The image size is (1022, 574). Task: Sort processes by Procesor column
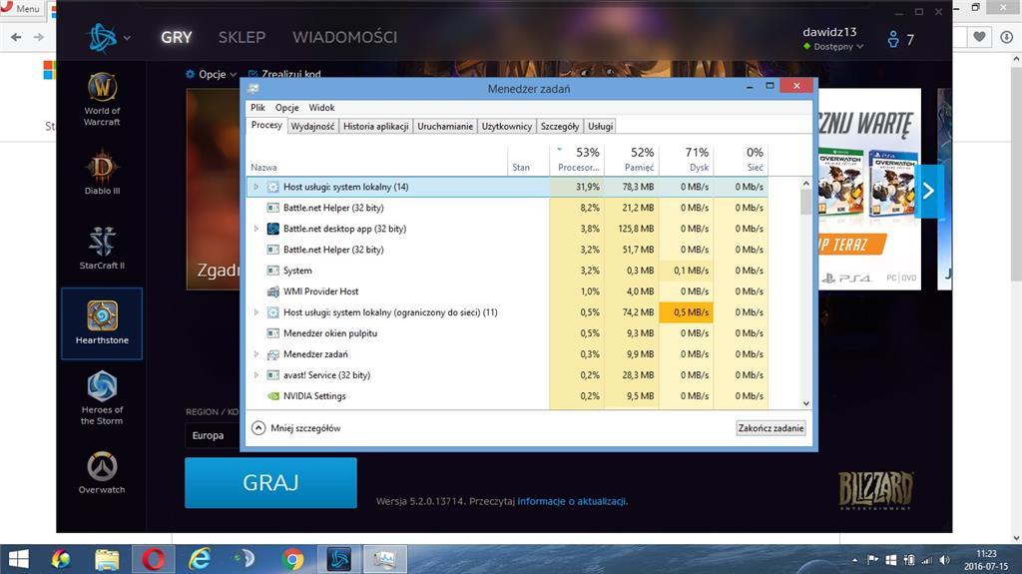pyautogui.click(x=577, y=160)
